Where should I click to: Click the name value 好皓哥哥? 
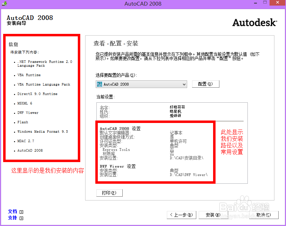click(x=177, y=107)
